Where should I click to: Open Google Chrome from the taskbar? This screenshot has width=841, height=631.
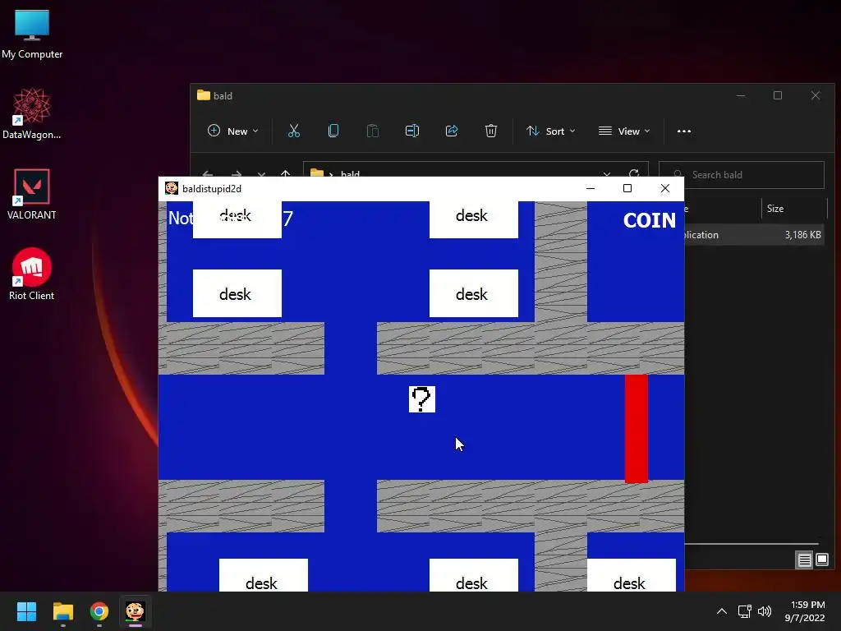tap(99, 611)
